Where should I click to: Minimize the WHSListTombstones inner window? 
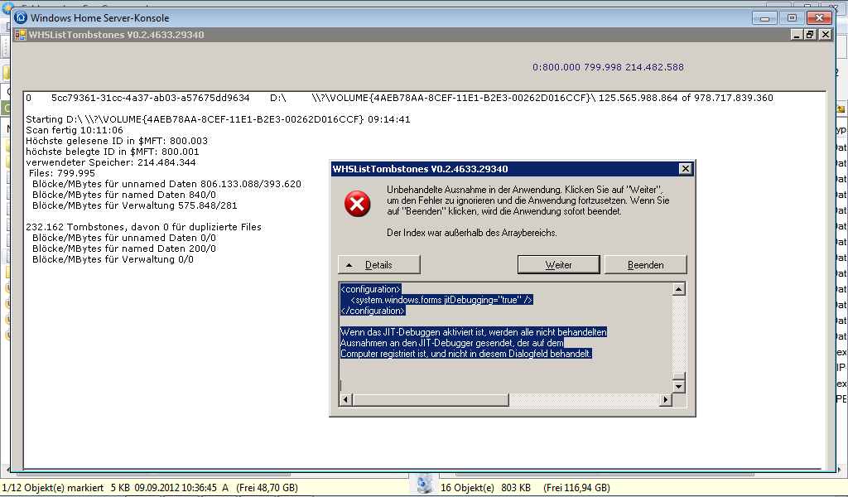[796, 35]
